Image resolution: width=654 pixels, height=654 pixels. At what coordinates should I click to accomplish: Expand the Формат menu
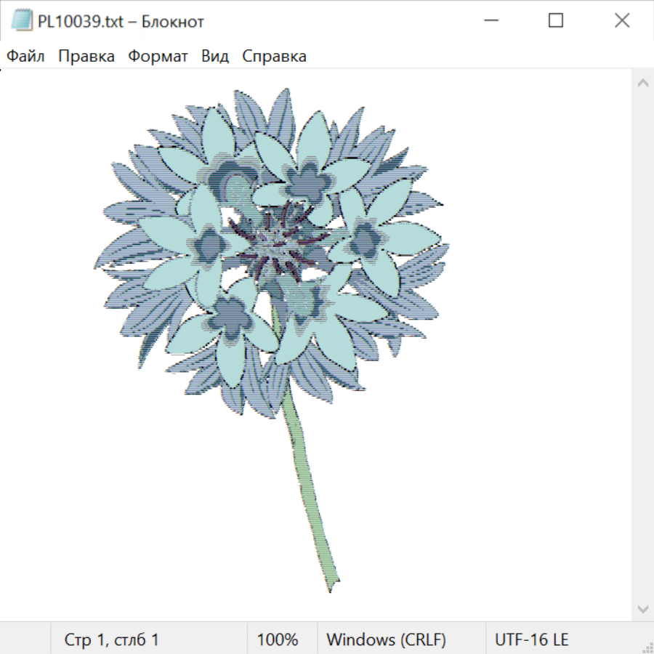(158, 56)
